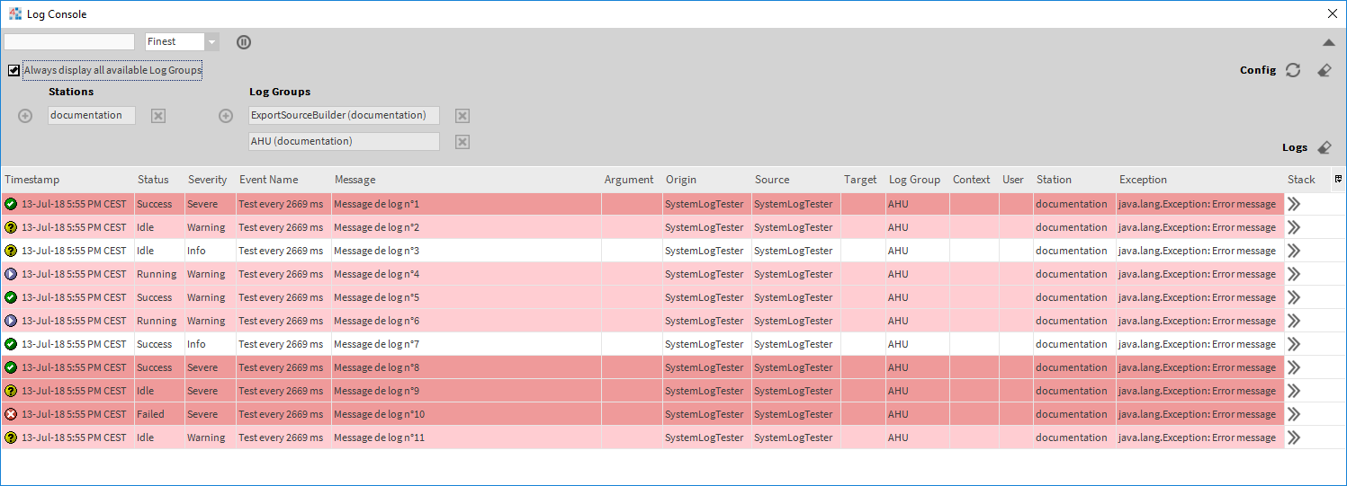Image resolution: width=1347 pixels, height=486 pixels.
Task: Click the log filter text field
Action: pos(69,42)
